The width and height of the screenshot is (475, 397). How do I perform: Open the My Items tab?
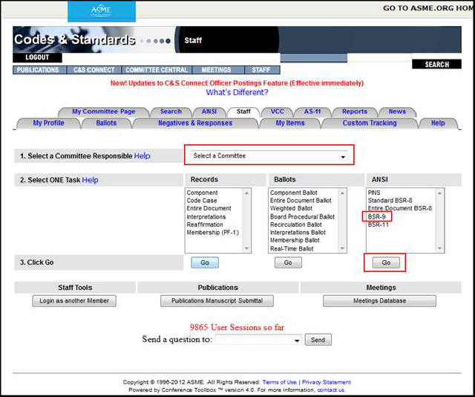(x=290, y=123)
